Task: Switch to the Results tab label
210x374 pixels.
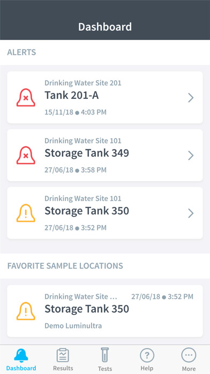Action: click(x=63, y=368)
